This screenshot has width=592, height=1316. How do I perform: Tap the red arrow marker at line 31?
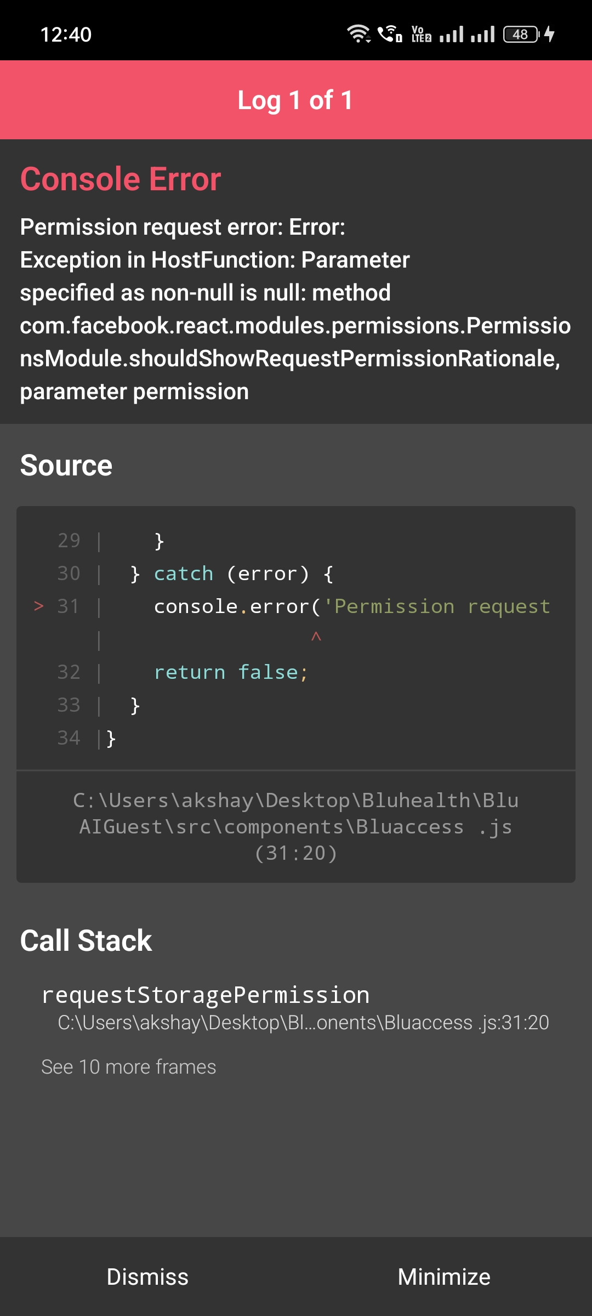point(39,606)
